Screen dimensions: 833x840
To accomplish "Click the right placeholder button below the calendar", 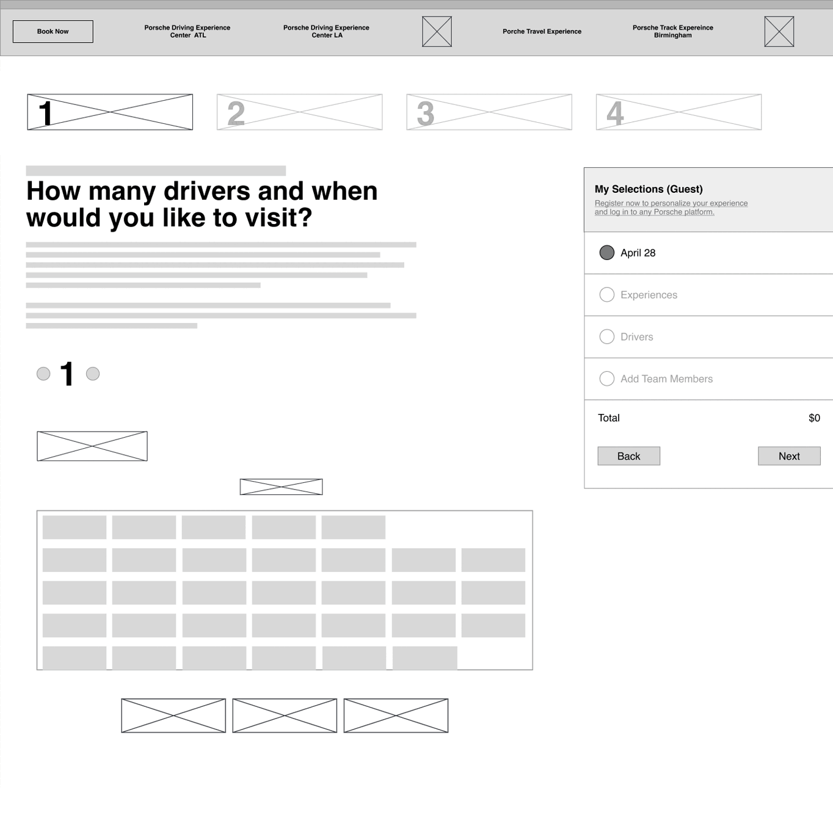I will [396, 715].
